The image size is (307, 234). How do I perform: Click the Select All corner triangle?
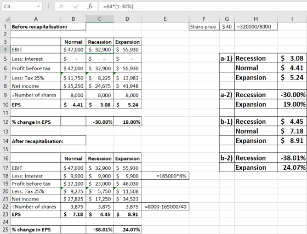[7, 19]
